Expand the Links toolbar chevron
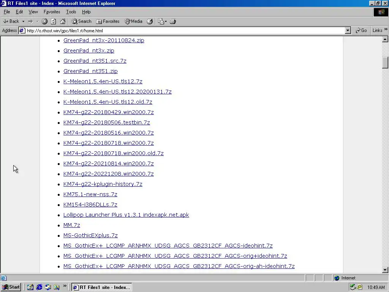 [x=386, y=29]
